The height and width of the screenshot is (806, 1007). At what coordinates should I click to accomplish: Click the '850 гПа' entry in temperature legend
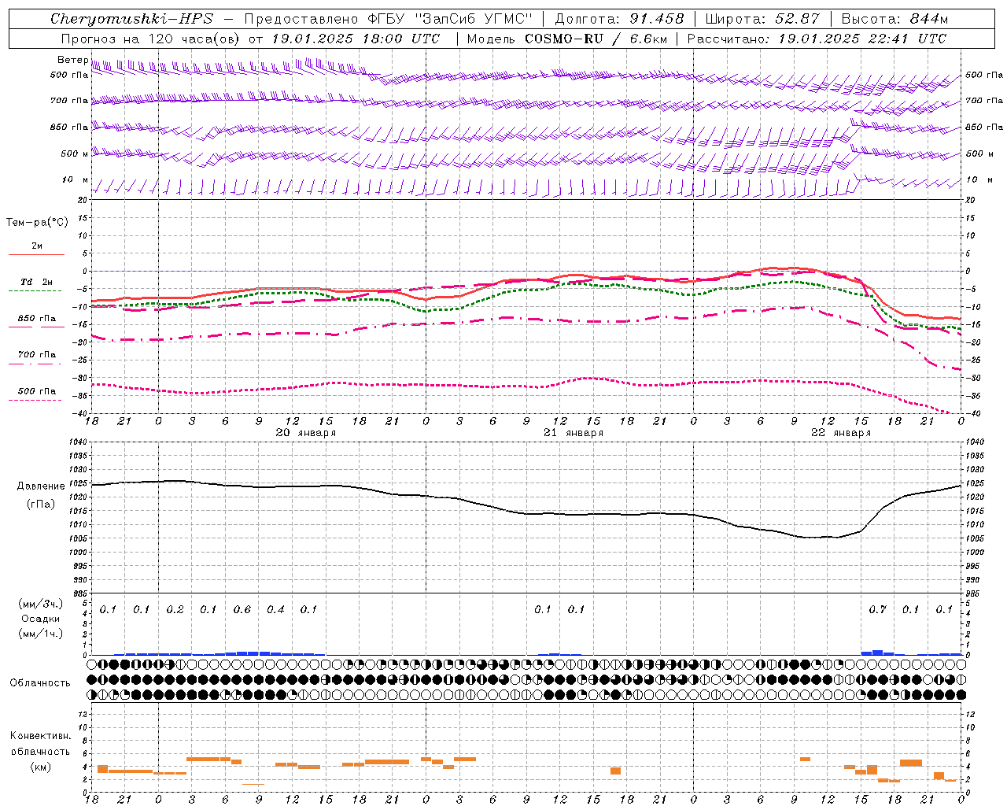37,319
